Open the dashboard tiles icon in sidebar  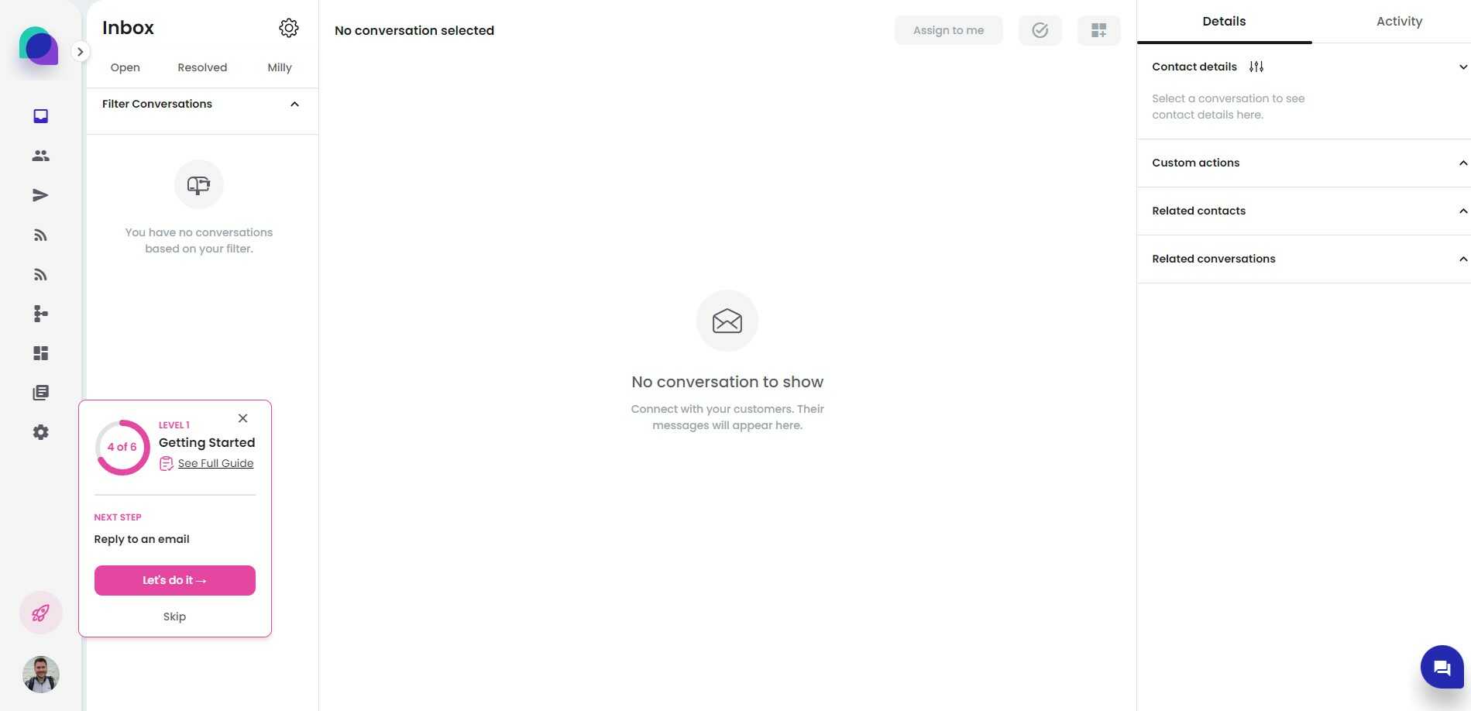[x=41, y=353]
